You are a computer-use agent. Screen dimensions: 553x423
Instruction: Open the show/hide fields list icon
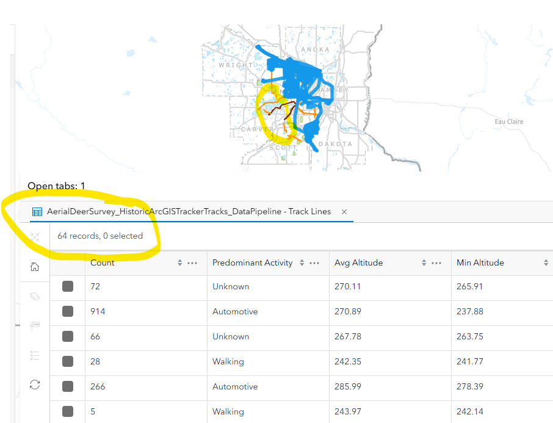coord(35,355)
